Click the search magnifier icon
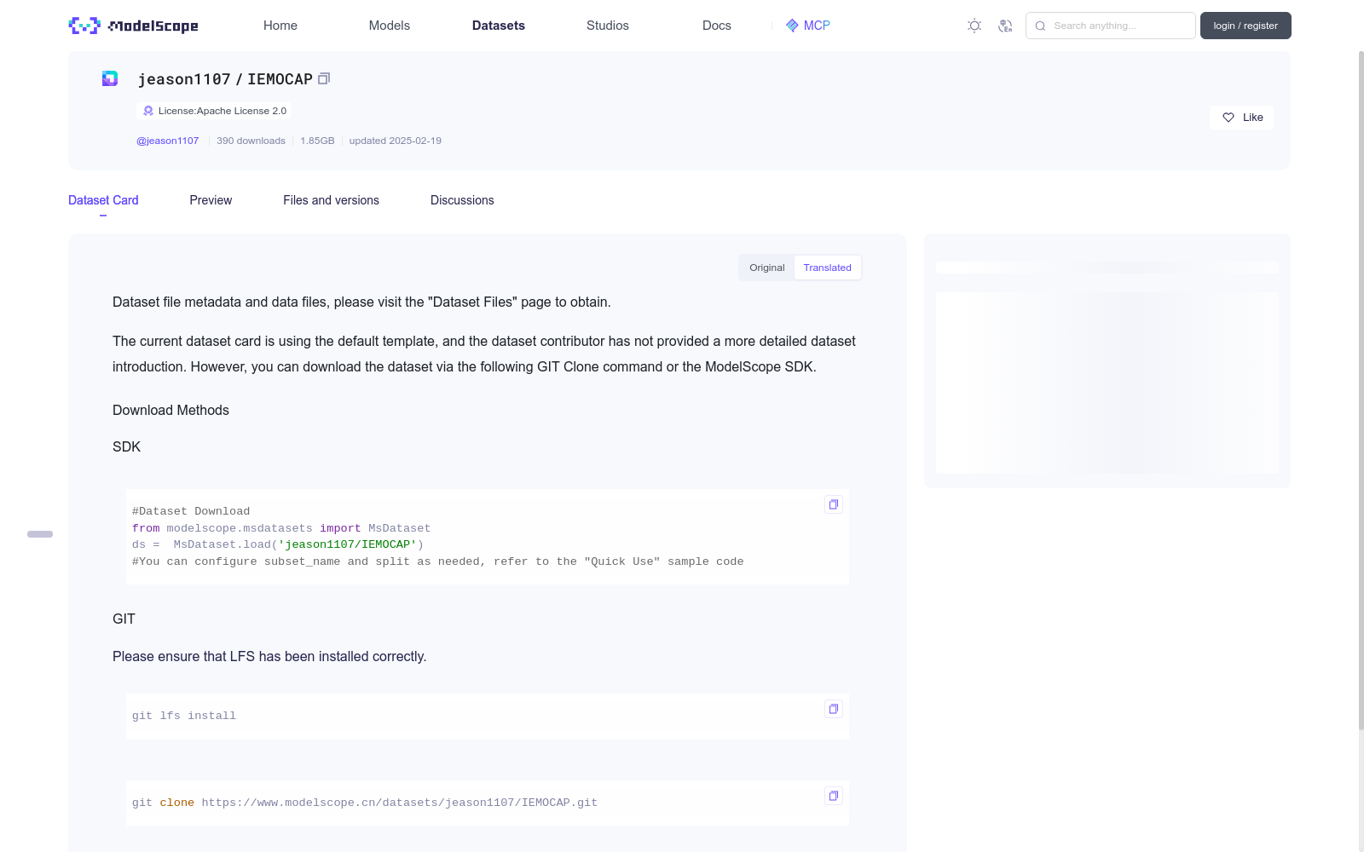The height and width of the screenshot is (852, 1364). (x=1040, y=26)
